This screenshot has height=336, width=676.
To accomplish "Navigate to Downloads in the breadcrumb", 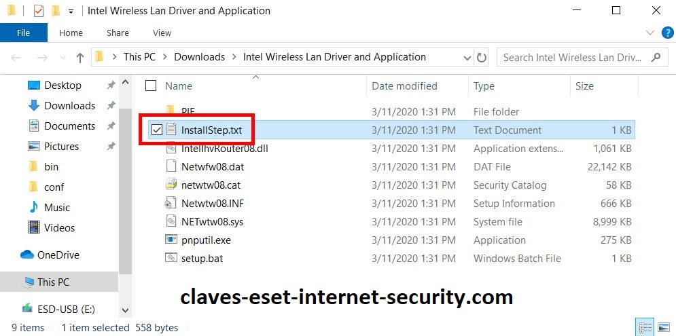I will (x=199, y=57).
